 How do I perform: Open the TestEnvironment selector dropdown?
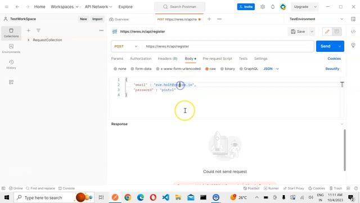pos(316,19)
